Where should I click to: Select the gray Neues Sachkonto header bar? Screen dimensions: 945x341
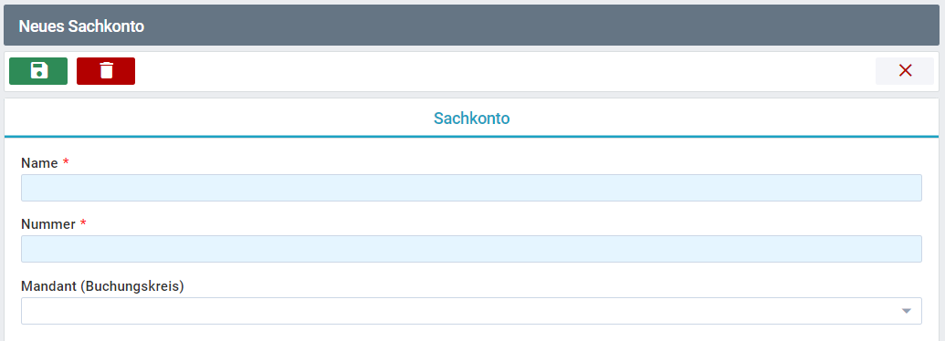[x=472, y=26]
